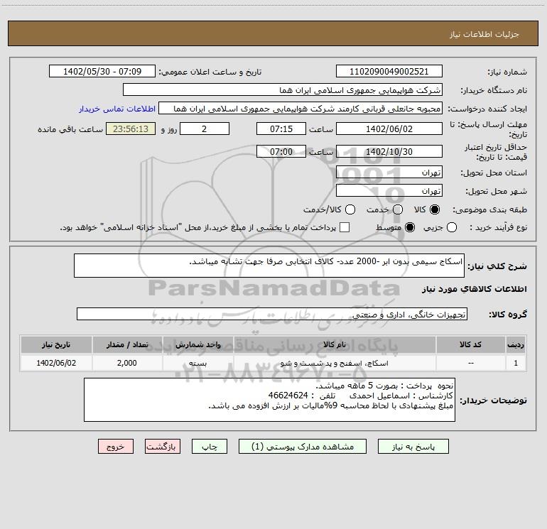
Task: Click the گروه کالا field
Action: coord(272,314)
